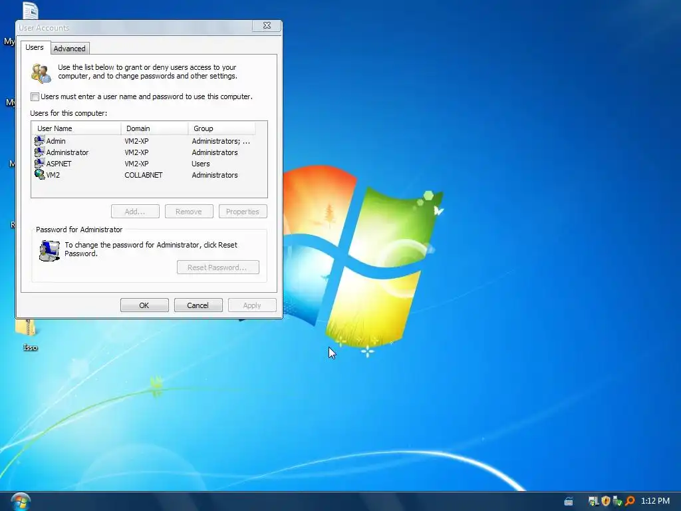
Task: Select the 'Admin' user name
Action: tap(56, 141)
